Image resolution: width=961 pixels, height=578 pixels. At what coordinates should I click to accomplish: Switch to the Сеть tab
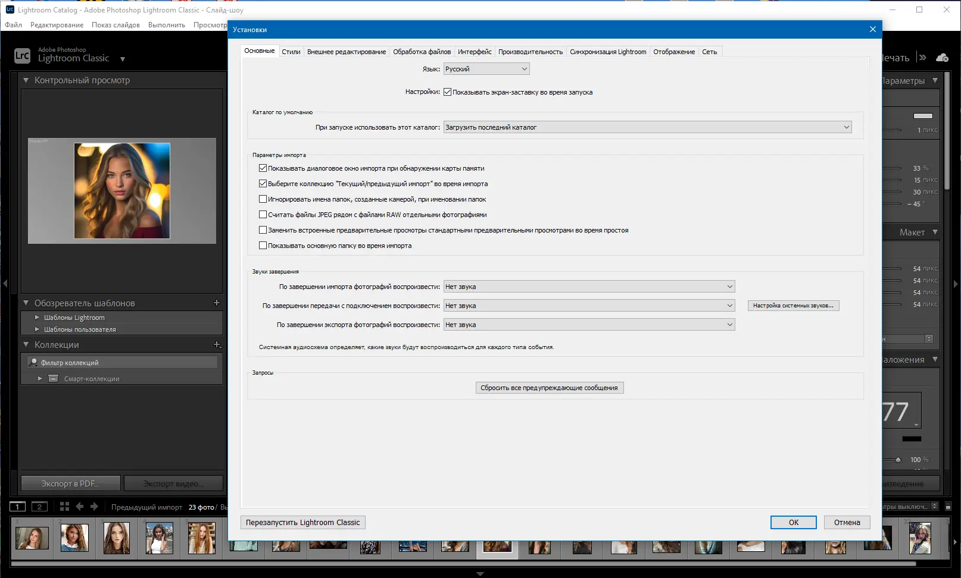709,52
